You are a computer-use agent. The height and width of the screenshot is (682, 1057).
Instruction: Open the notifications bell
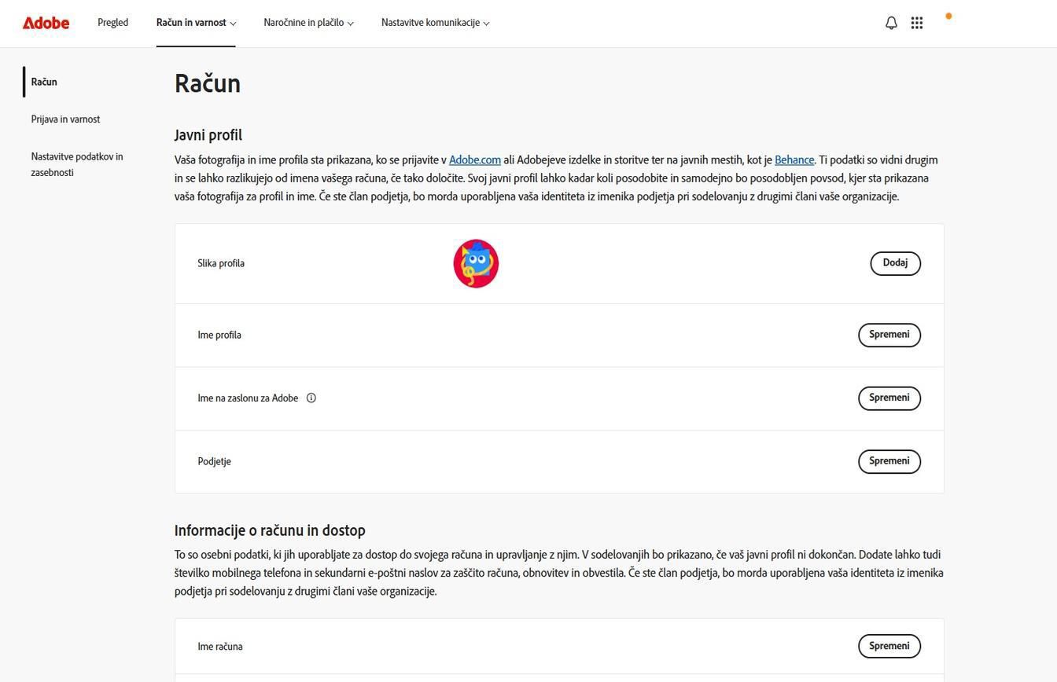click(891, 23)
